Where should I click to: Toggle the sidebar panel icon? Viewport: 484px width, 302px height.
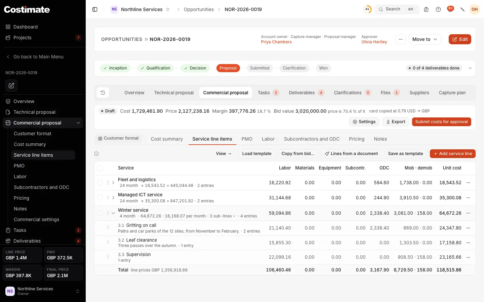coord(95,9)
